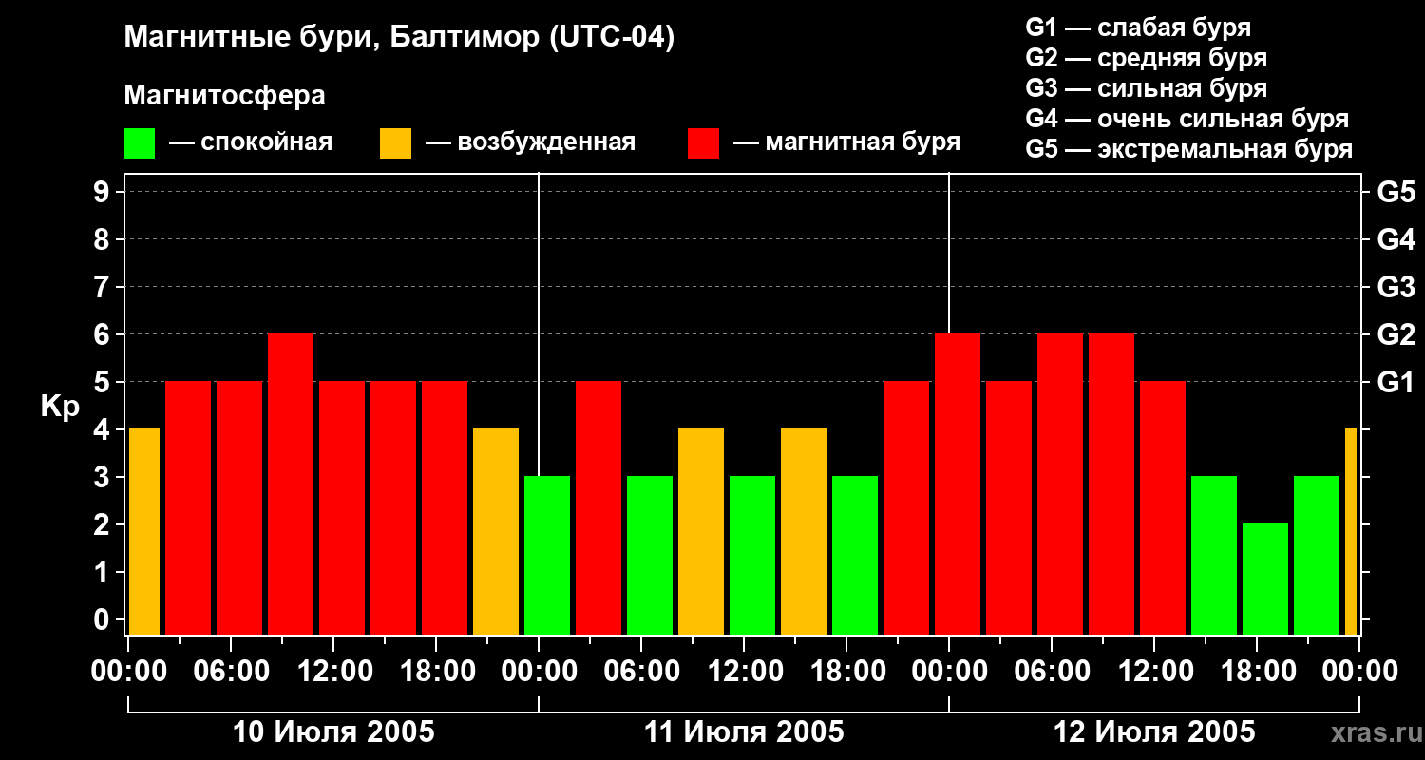Click 'G1 — слабая буря' description line
Image resolution: width=1425 pixels, height=760 pixels.
[x=1138, y=28]
